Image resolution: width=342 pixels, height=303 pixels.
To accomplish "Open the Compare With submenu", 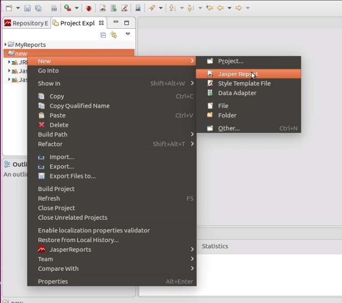I will (112, 269).
